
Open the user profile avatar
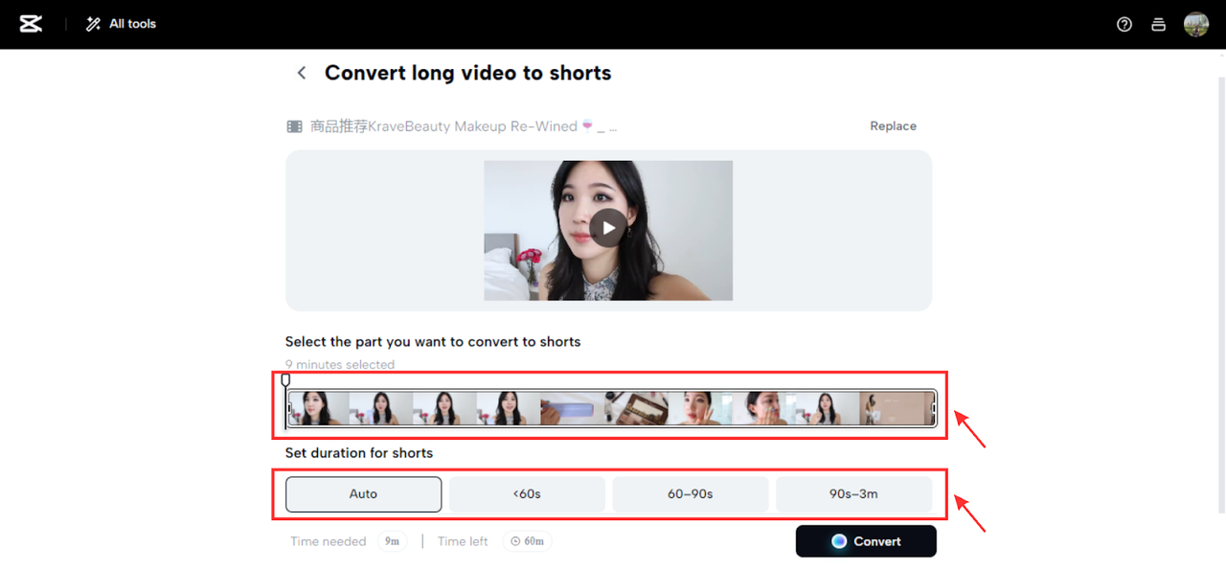pyautogui.click(x=1195, y=25)
